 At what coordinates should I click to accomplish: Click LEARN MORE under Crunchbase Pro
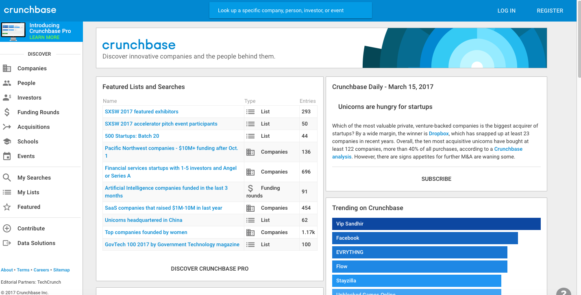coord(44,37)
